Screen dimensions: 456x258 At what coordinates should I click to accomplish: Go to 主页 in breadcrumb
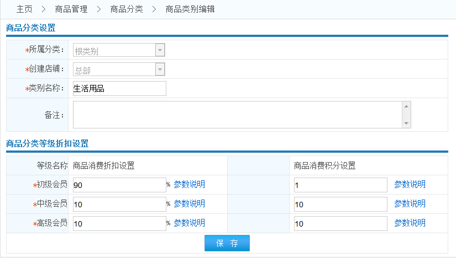tap(24, 9)
